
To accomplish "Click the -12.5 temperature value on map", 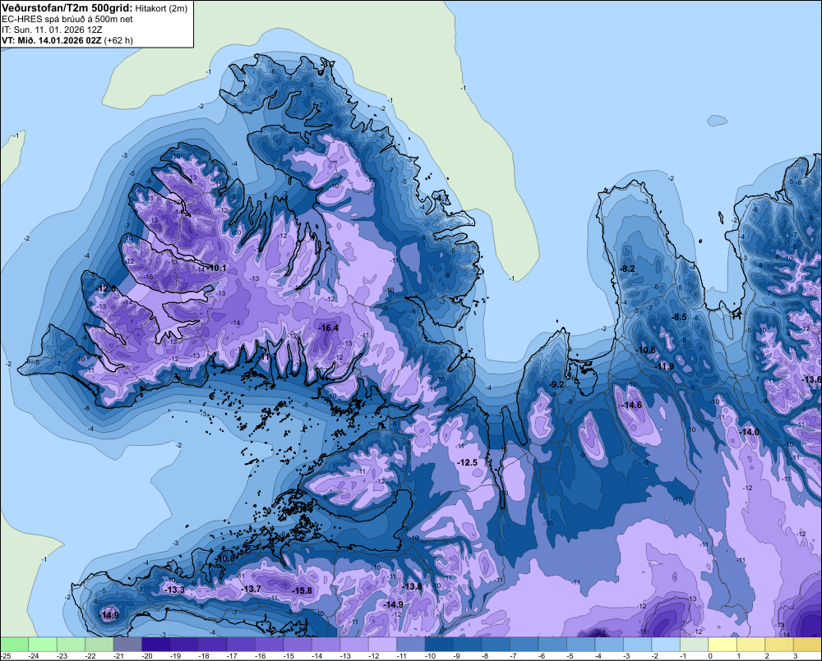I will pos(467,462).
